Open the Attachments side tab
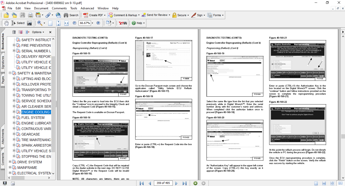Image resolution: width=345 pixels, height=186 pixels. point(3,137)
